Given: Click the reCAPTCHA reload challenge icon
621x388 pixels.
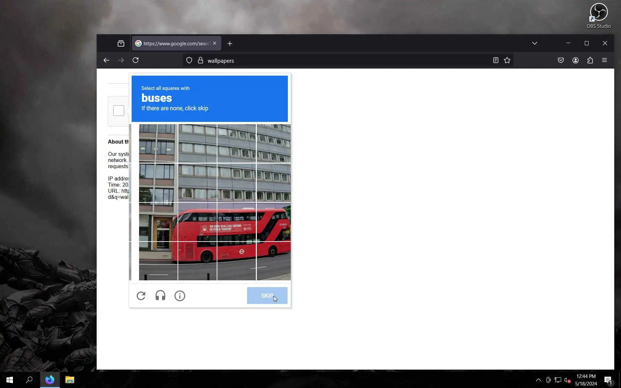Looking at the screenshot, I should coord(141,296).
